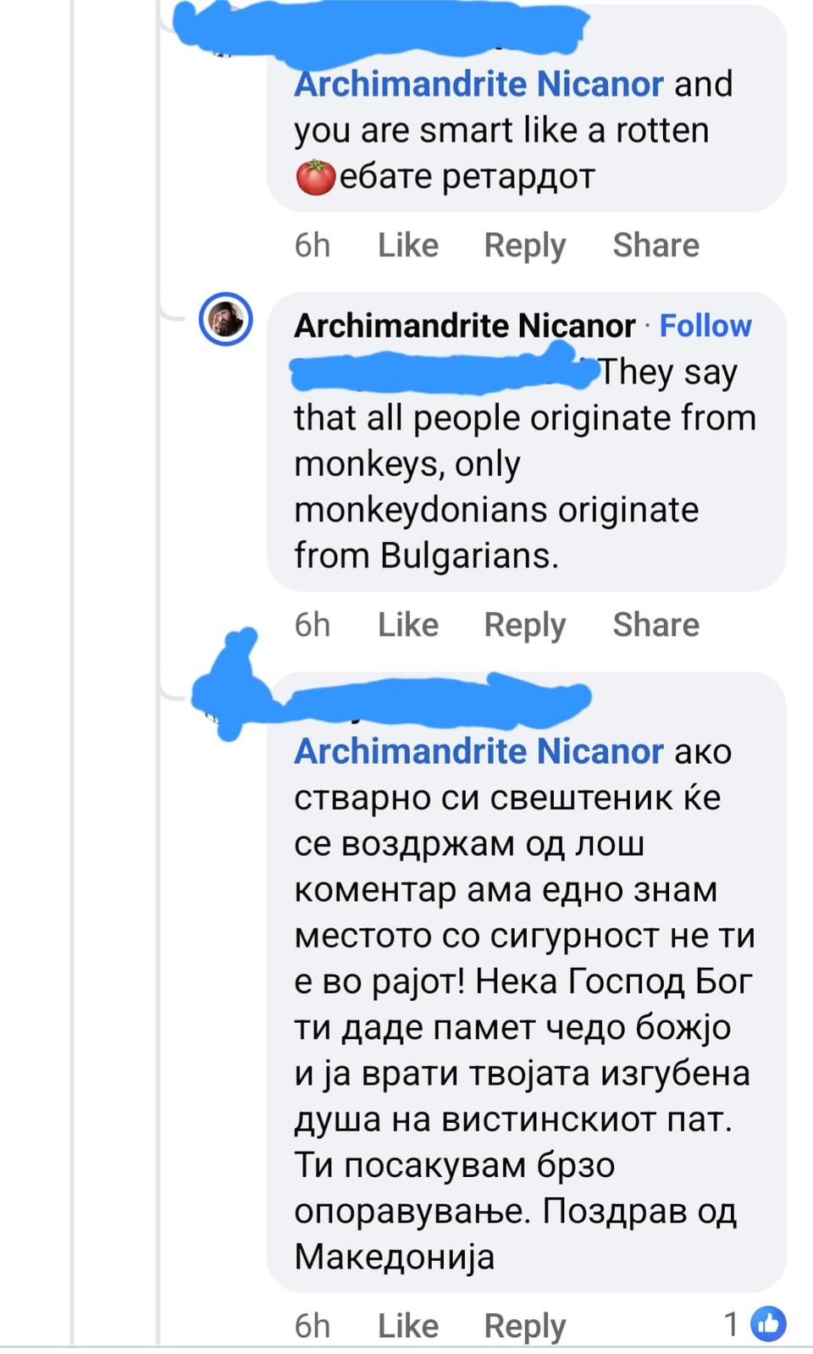Open Archimandrite Nicanor's profile picture
The height and width of the screenshot is (1354, 813).
(225, 319)
